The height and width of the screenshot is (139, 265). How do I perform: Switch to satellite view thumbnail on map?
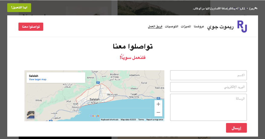tap(31, 115)
